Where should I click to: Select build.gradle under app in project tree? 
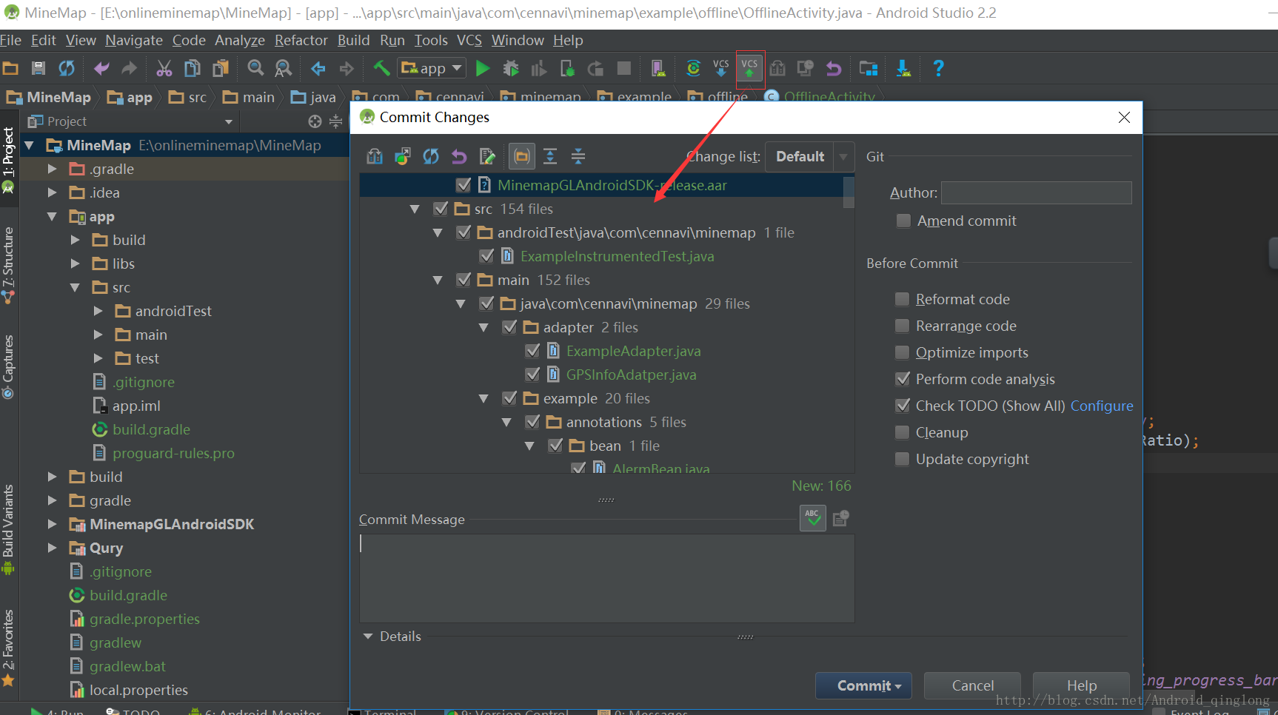point(151,429)
